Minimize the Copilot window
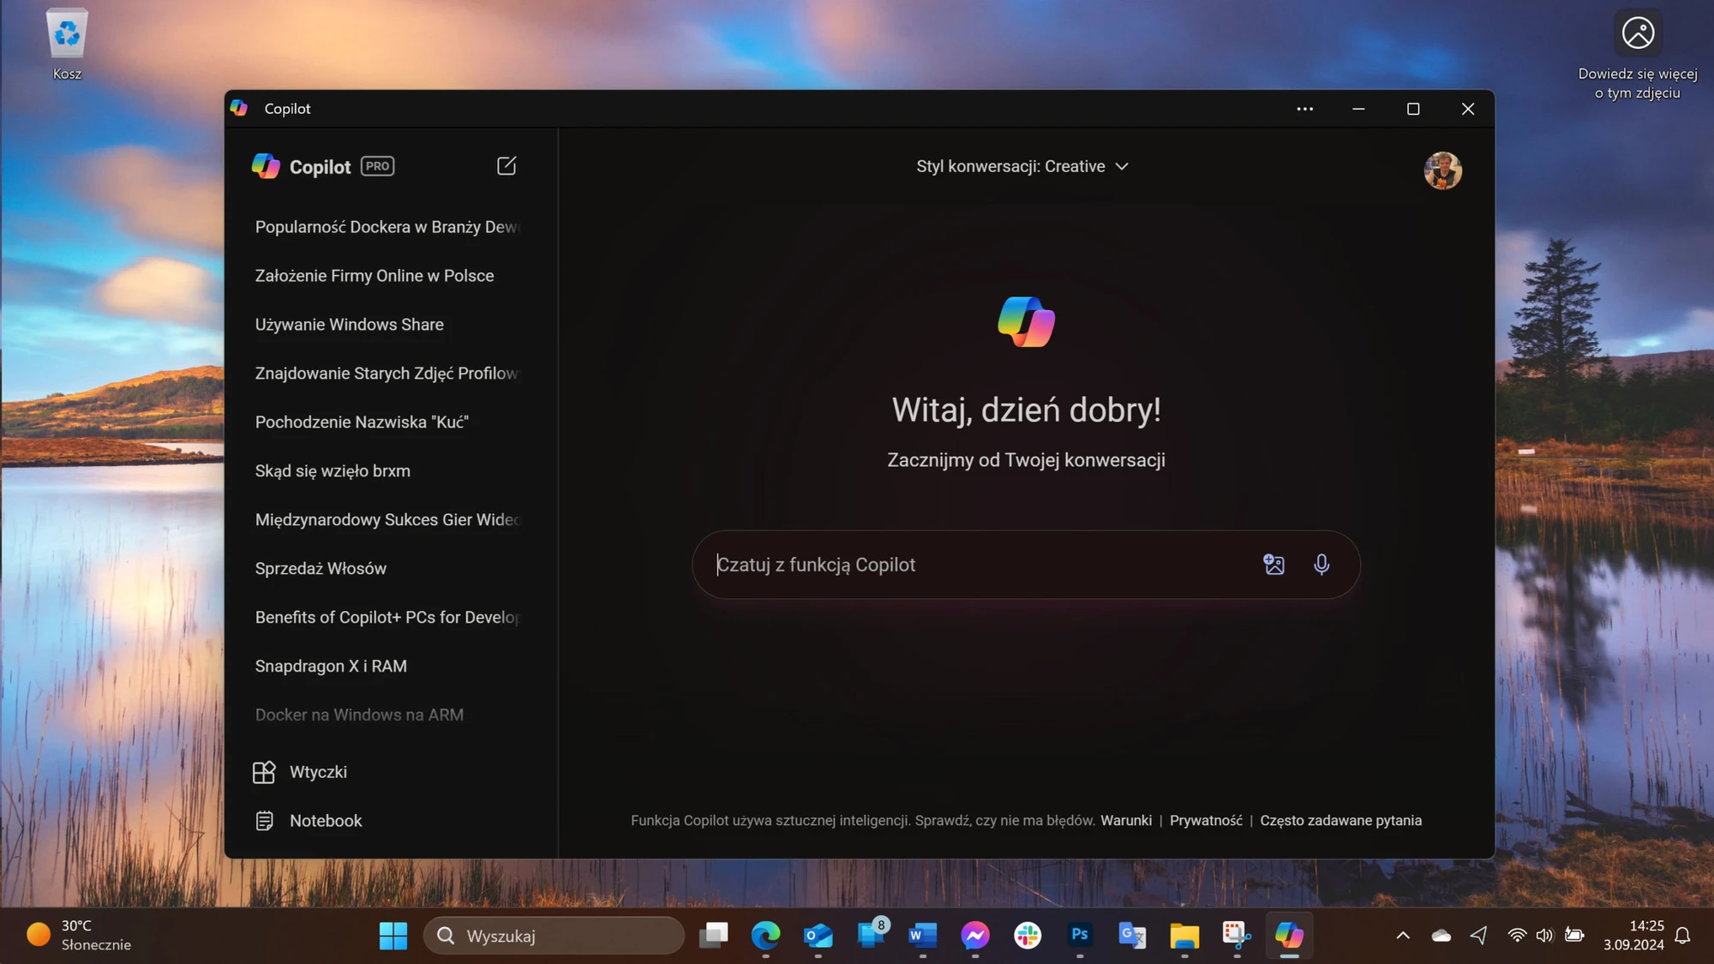The image size is (1714, 964). pos(1358,109)
